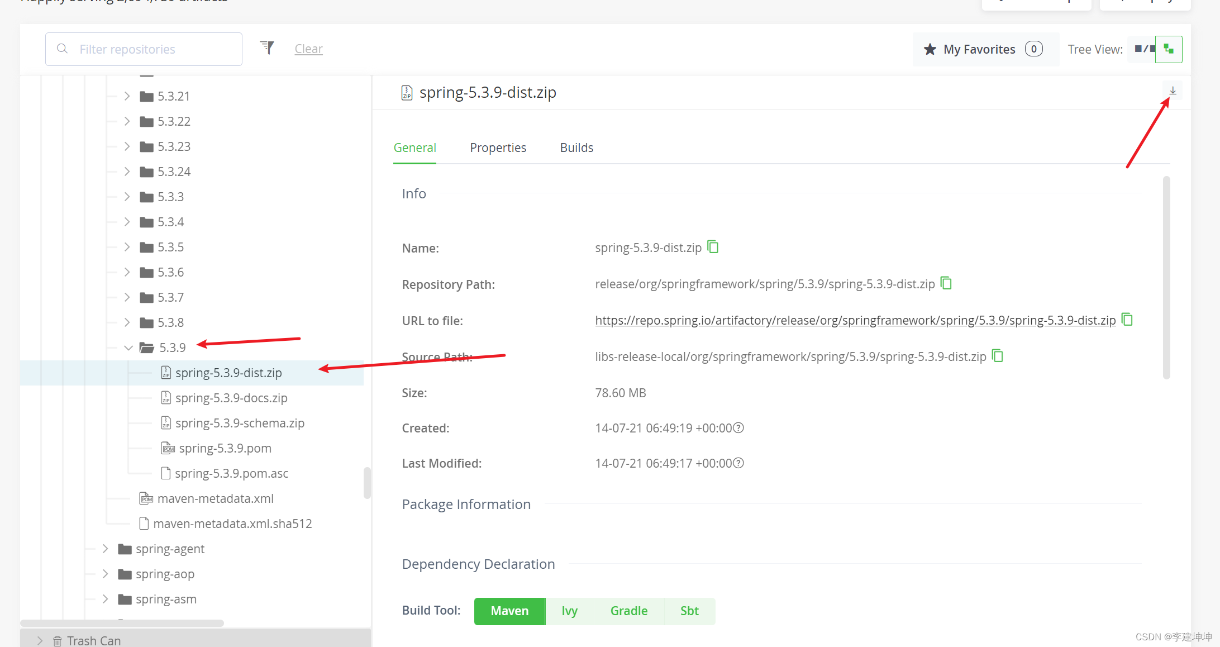The width and height of the screenshot is (1220, 647).
Task: Open My Favorites
Action: click(985, 49)
